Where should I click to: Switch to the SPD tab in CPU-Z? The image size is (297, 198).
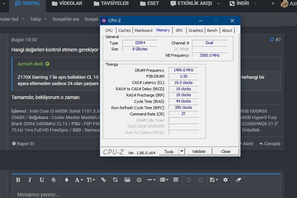[x=179, y=30]
